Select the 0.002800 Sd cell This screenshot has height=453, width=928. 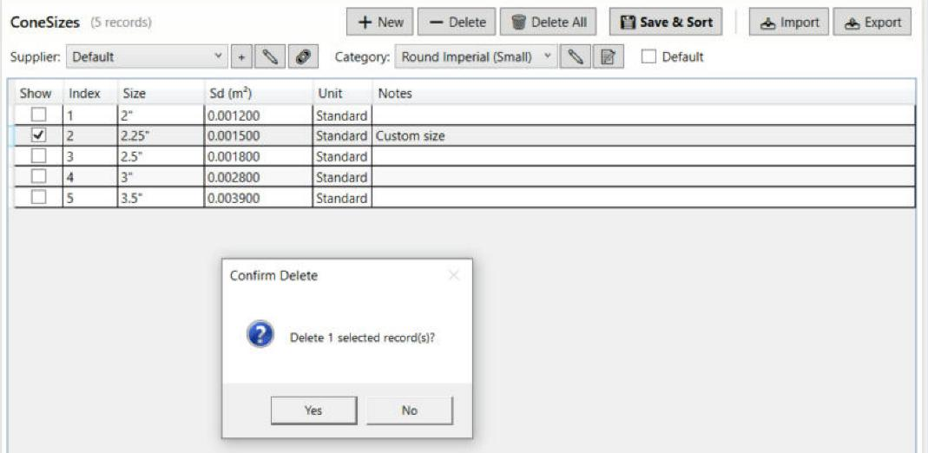[x=259, y=177]
